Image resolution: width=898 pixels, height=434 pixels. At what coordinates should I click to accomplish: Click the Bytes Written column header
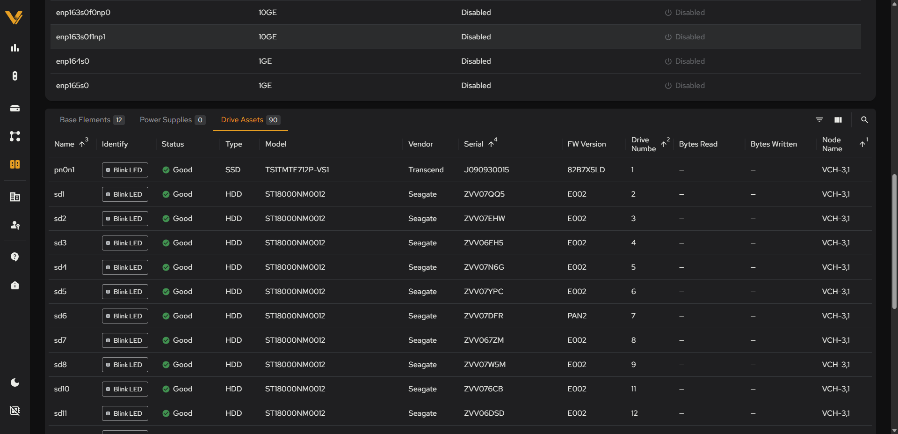coord(774,144)
